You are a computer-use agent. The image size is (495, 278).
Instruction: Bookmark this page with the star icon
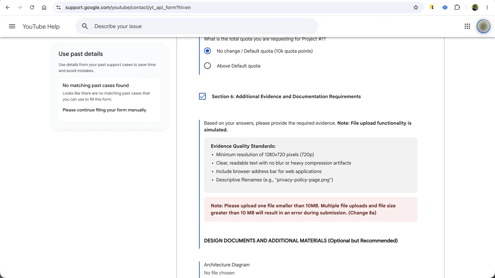416,7
